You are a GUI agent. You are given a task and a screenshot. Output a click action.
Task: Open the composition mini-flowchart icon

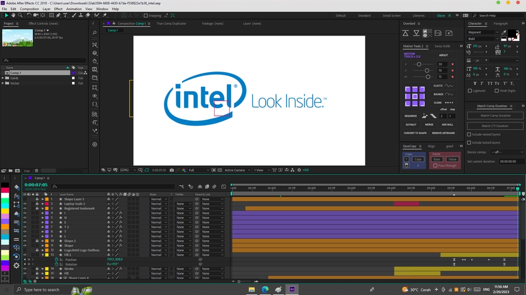coord(181,187)
